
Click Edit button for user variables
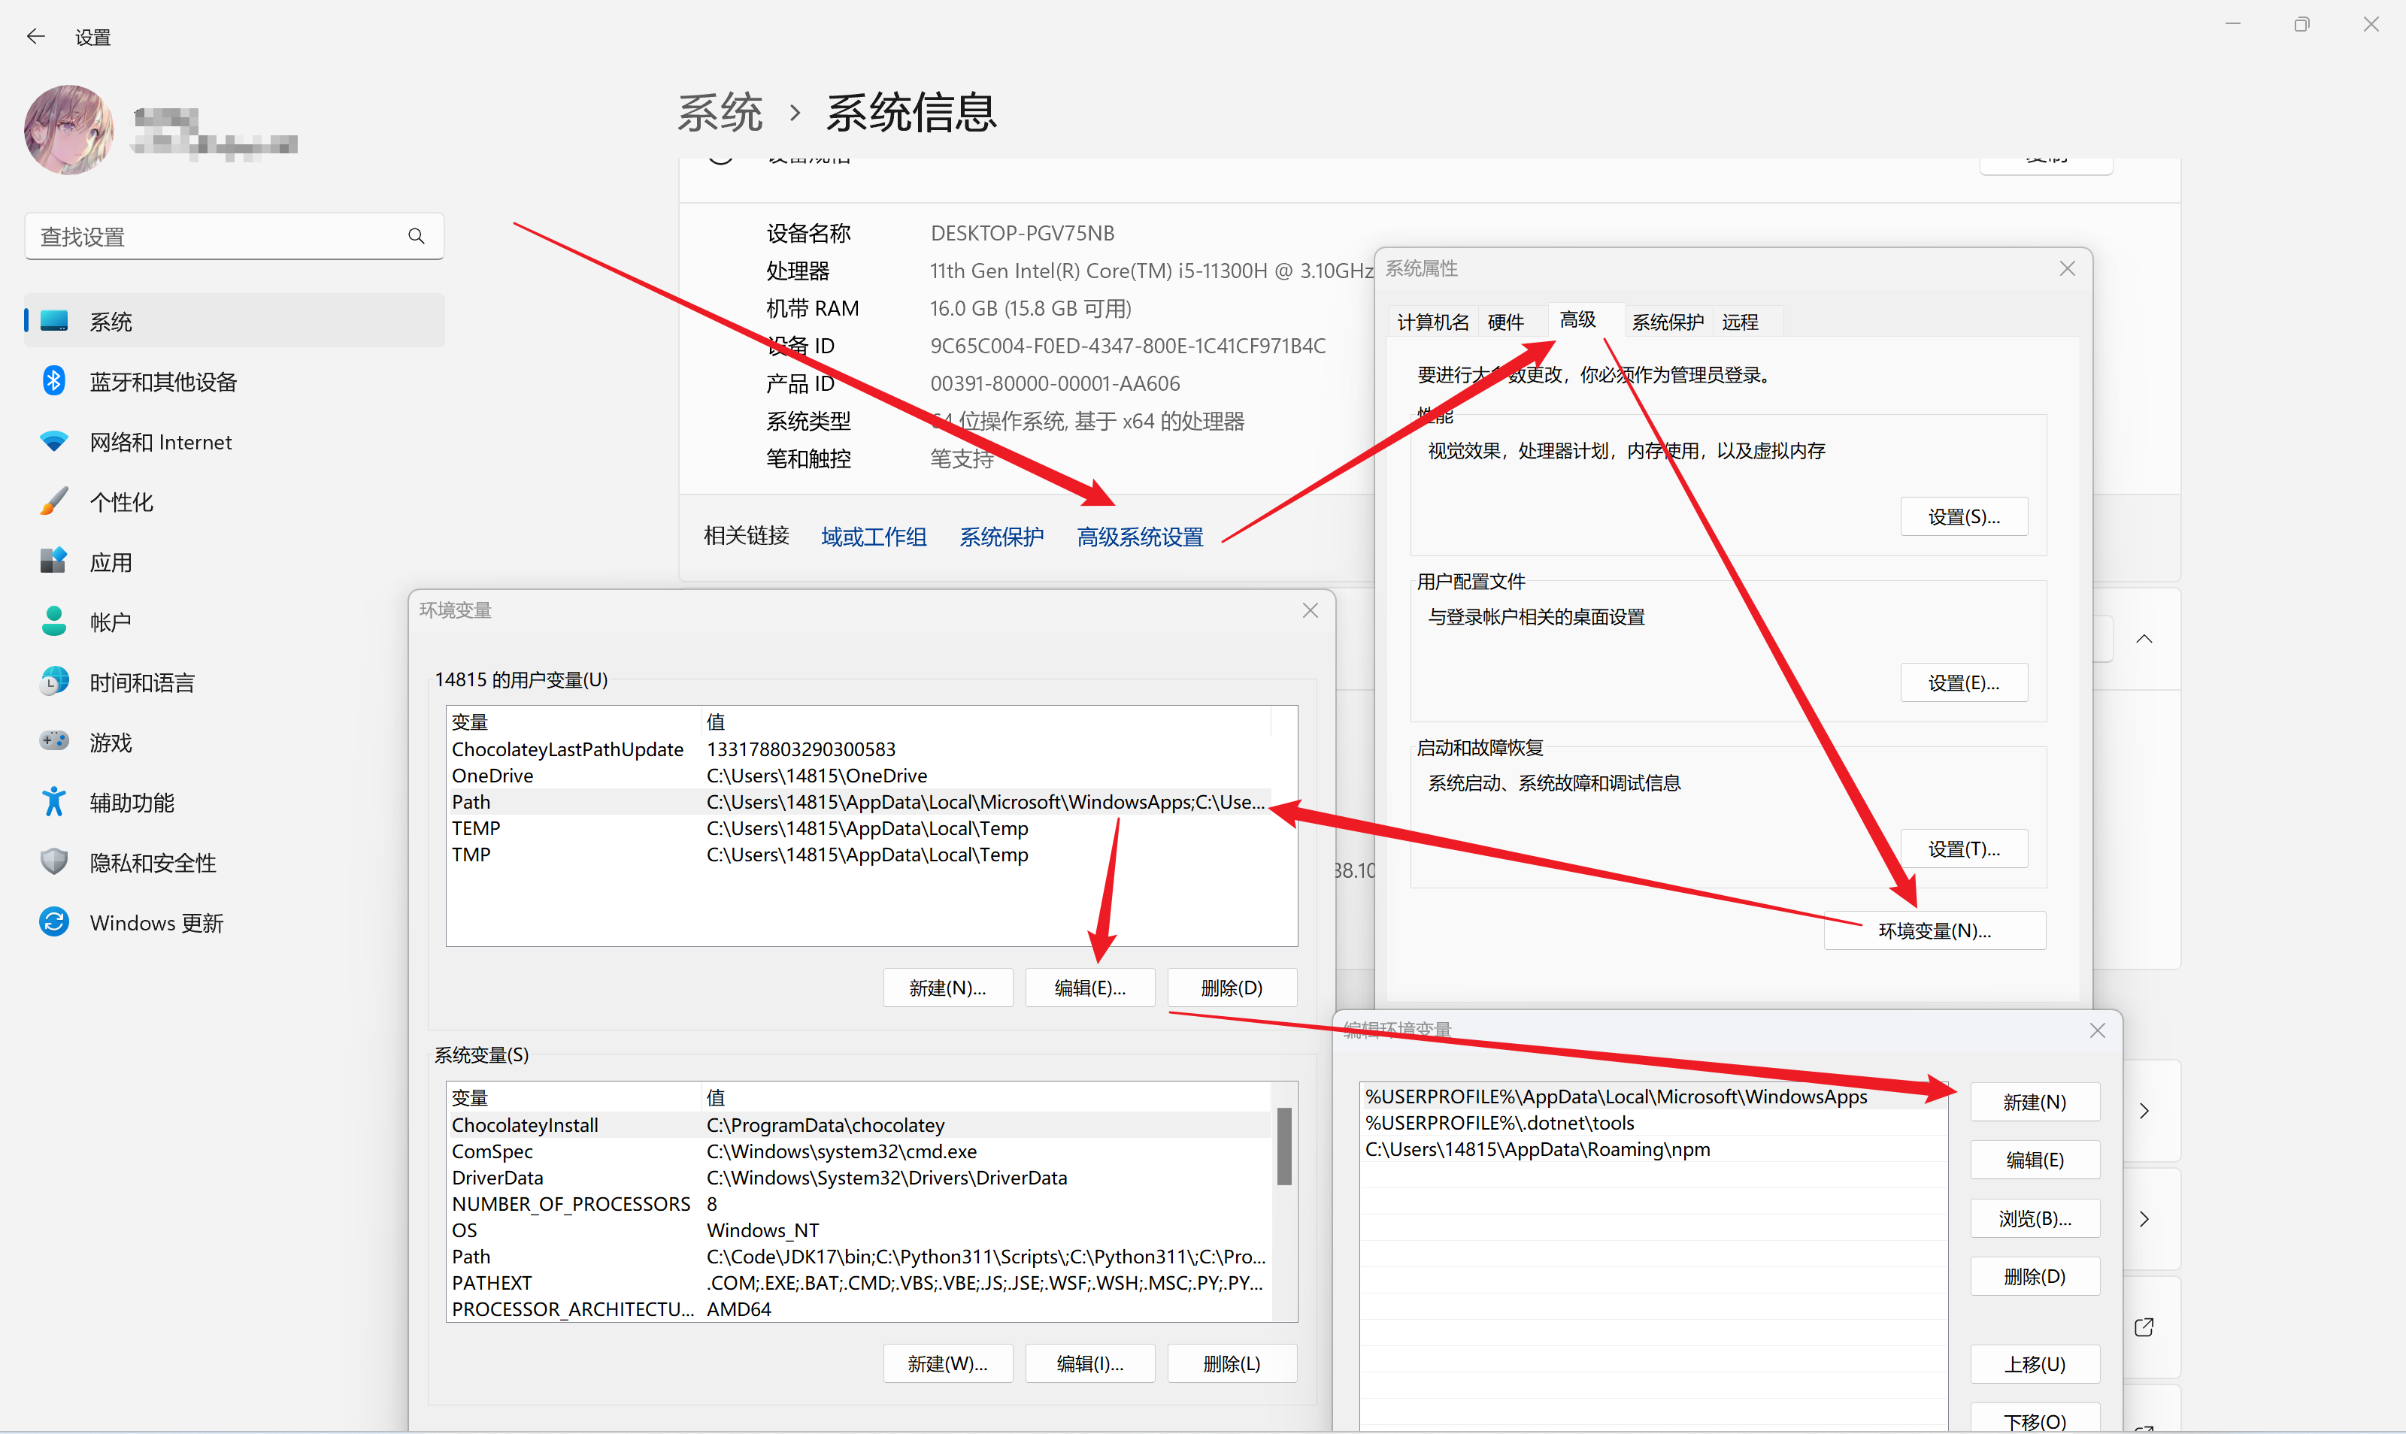(x=1089, y=988)
